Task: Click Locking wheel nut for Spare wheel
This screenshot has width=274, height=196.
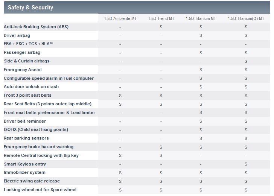Action: click(x=40, y=190)
